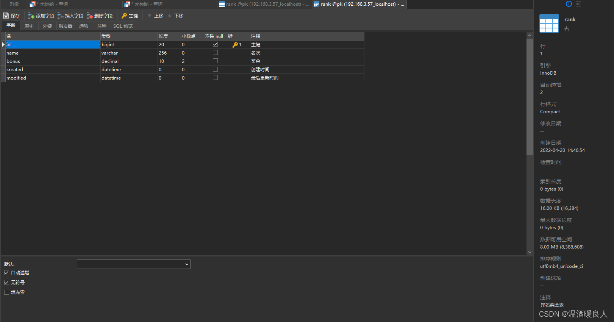Click the scroll down arrow of field list
This screenshot has width=614, height=322.
530,252
